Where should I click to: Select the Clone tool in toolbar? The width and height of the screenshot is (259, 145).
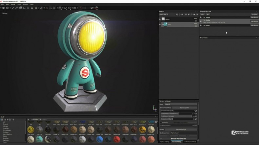(32, 8)
